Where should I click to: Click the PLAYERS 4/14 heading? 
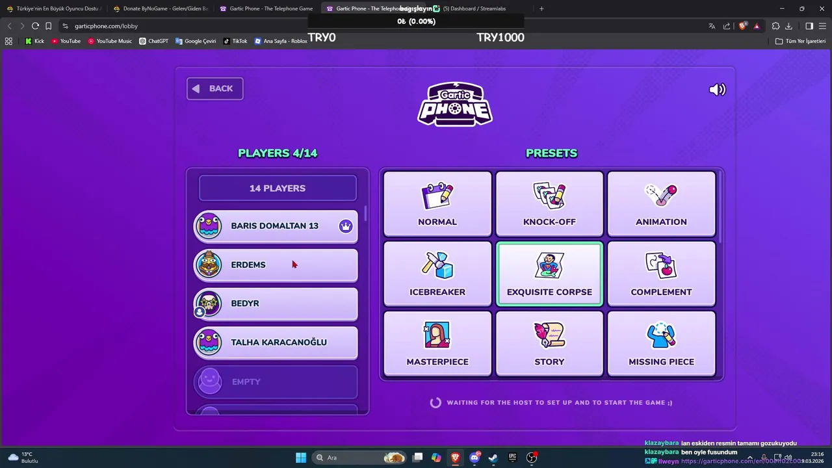[278, 153]
